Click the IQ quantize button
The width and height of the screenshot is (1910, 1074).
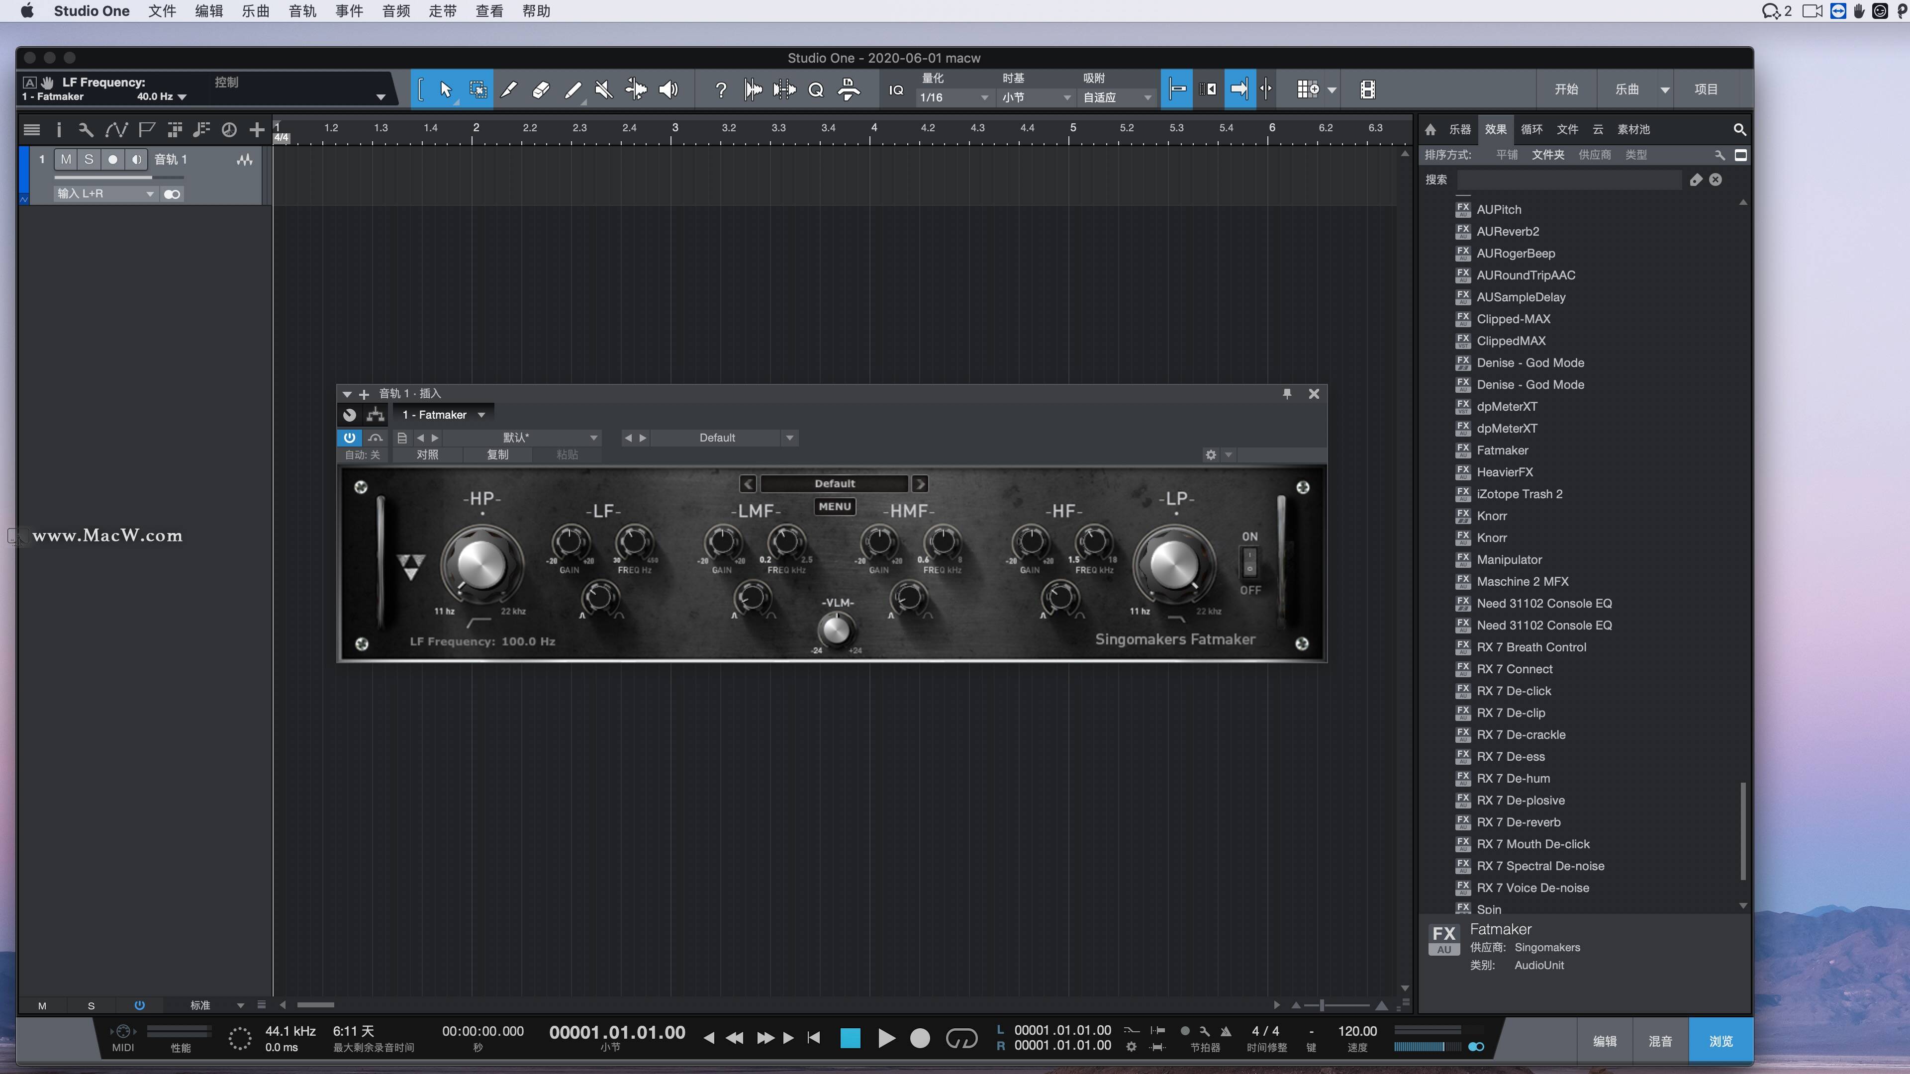(x=896, y=89)
